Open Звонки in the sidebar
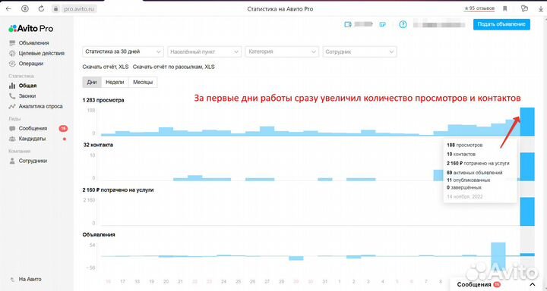The width and height of the screenshot is (547, 291). (27, 96)
